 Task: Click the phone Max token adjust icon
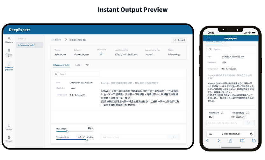[222, 113]
